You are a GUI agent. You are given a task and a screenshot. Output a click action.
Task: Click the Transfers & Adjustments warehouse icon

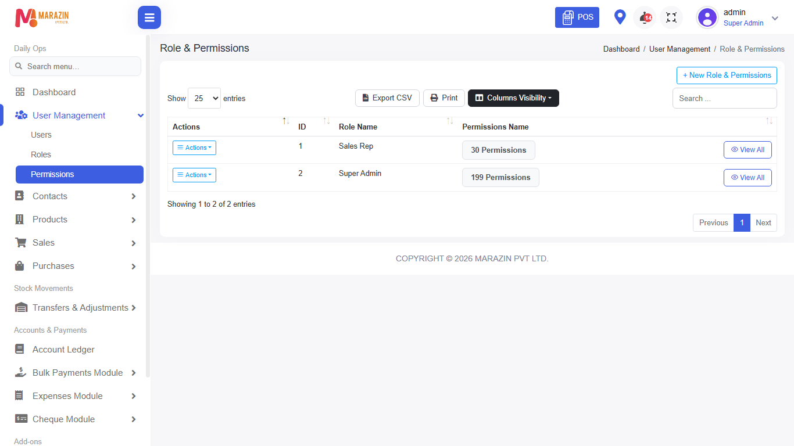click(21, 308)
